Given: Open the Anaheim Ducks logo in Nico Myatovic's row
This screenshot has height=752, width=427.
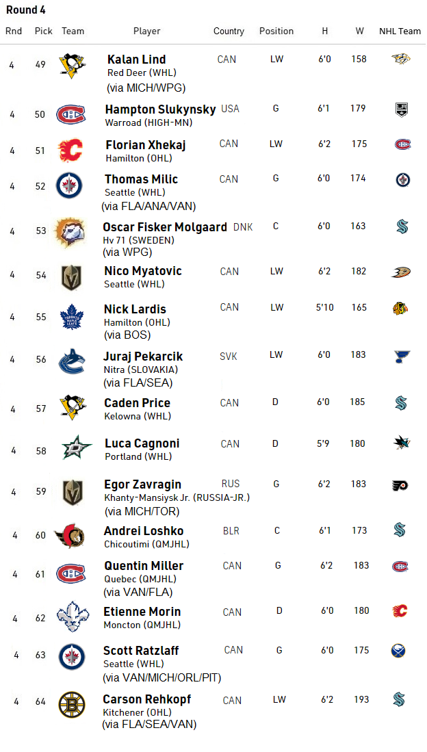Looking at the screenshot, I should (401, 272).
